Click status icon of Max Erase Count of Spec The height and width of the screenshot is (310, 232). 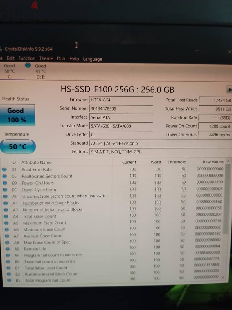point(7,243)
